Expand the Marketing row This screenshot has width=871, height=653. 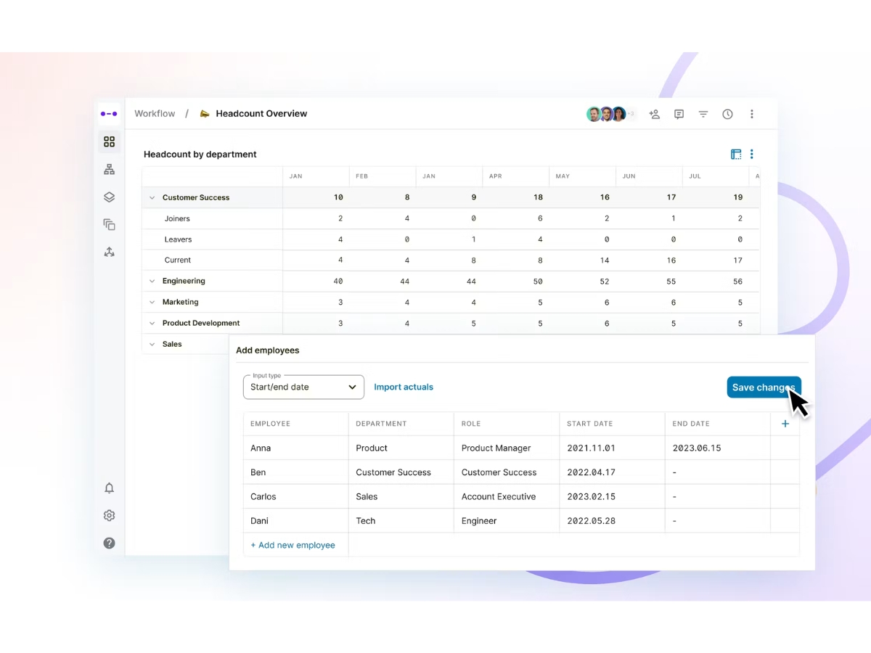152,303
